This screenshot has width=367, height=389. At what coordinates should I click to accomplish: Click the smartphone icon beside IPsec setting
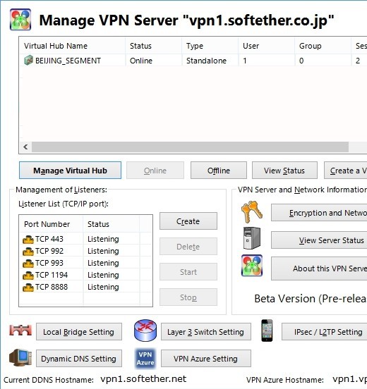tap(267, 331)
